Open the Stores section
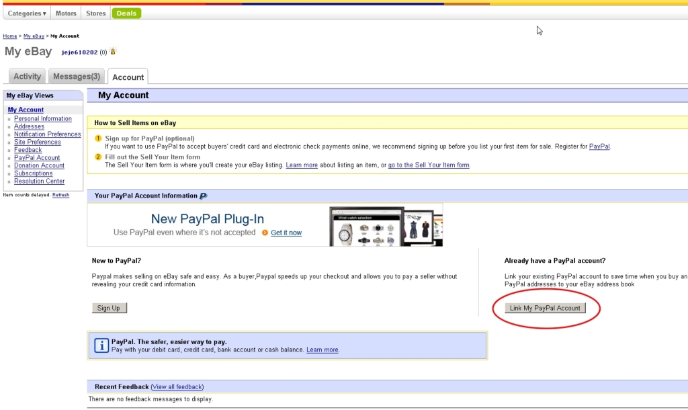This screenshot has height=410, width=688. (x=95, y=13)
